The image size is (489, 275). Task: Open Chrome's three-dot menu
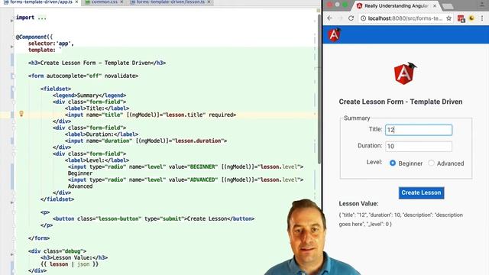pos(482,18)
